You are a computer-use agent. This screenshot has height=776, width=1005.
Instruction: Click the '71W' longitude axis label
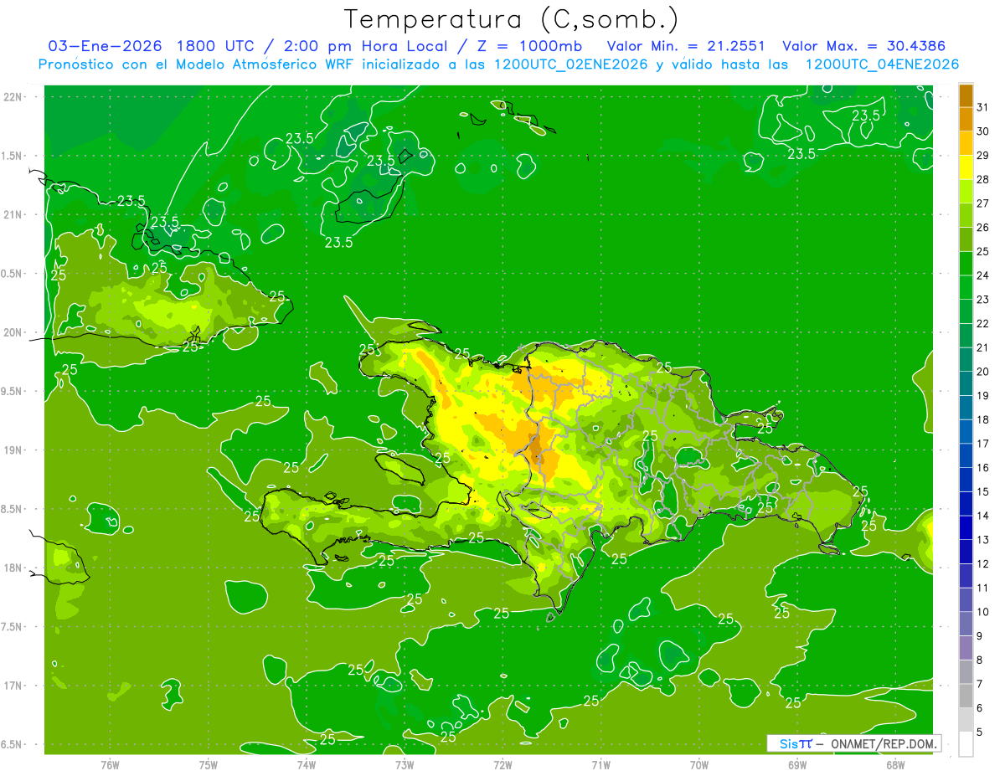point(600,764)
